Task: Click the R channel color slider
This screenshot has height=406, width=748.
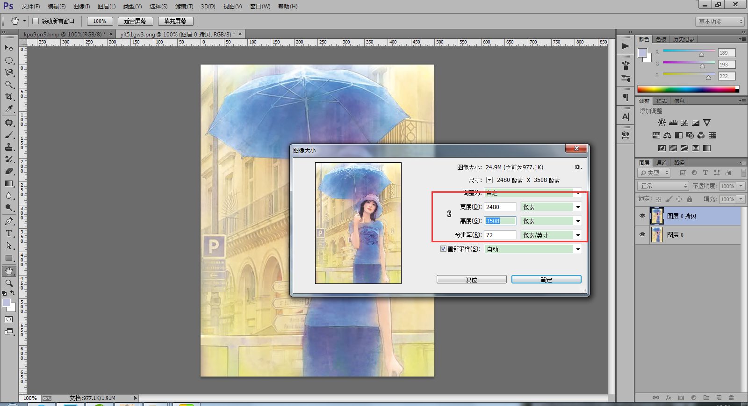Action: click(x=689, y=52)
